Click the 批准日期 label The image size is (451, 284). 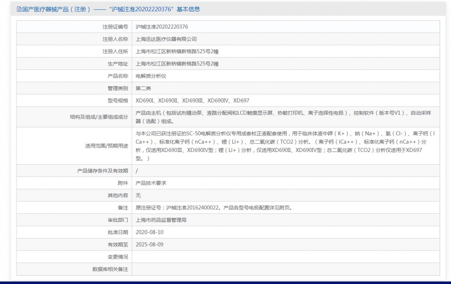tap(118, 232)
